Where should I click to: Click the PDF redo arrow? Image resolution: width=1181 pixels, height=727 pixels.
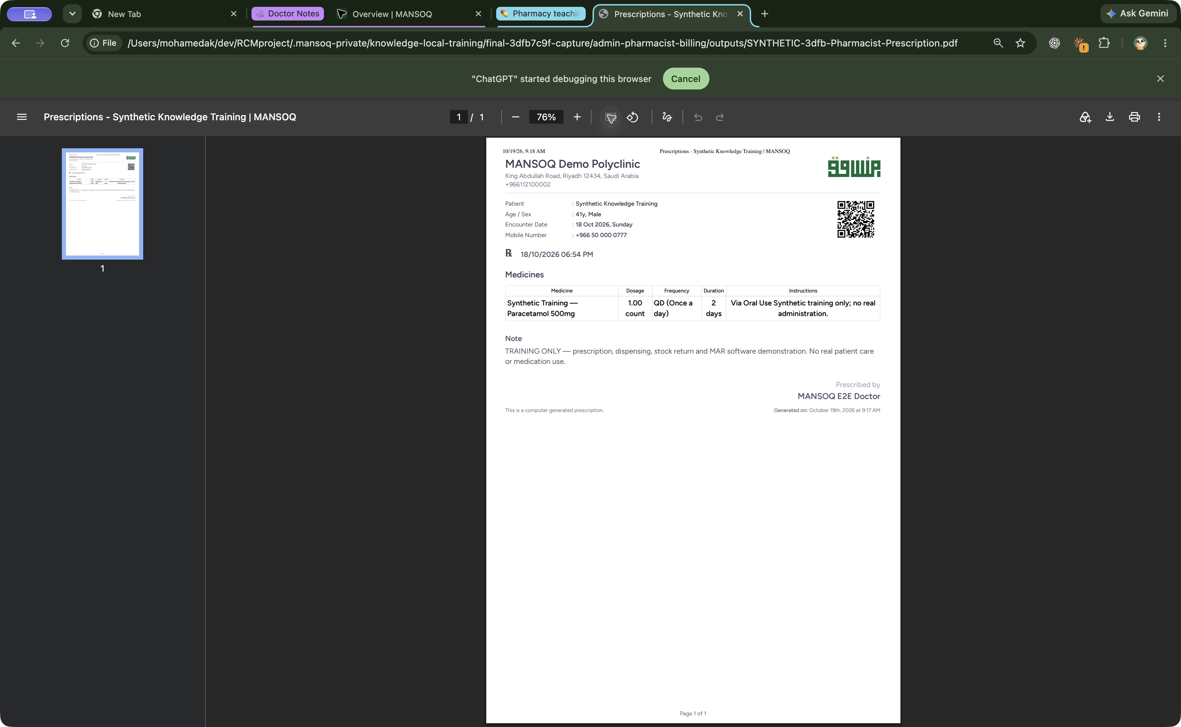720,117
